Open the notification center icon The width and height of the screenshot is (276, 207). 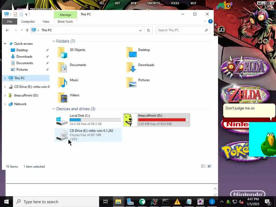click(268, 202)
